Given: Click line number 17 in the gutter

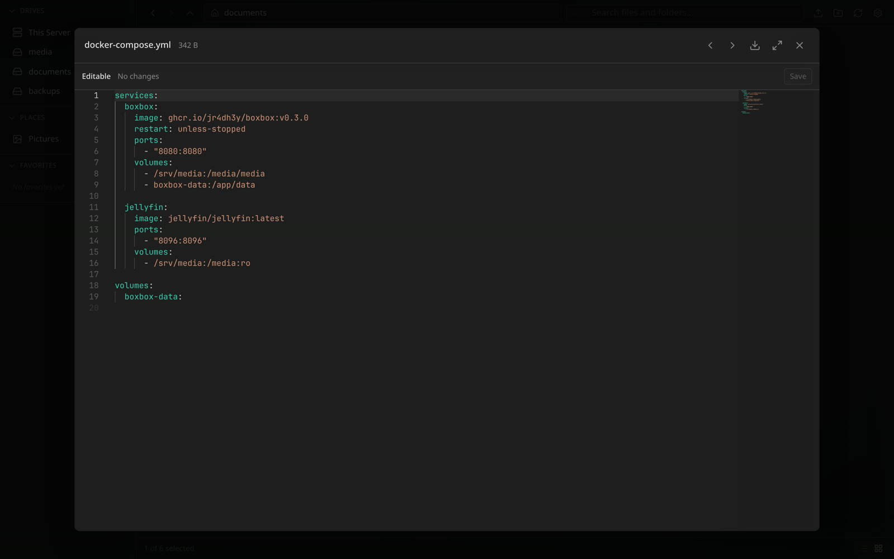Looking at the screenshot, I should pyautogui.click(x=93, y=274).
